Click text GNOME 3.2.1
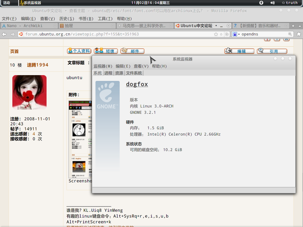303x227 pixels. point(143,112)
